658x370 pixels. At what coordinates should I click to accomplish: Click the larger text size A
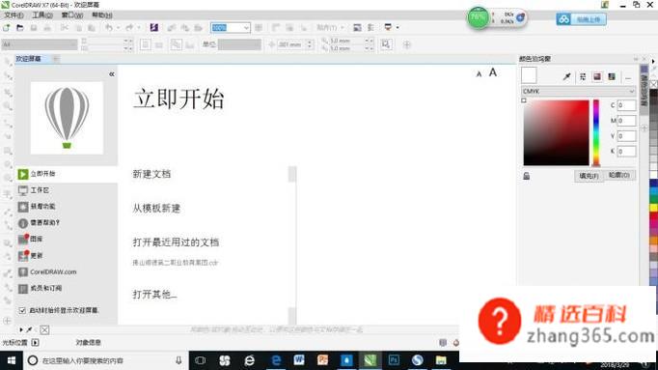coord(493,72)
